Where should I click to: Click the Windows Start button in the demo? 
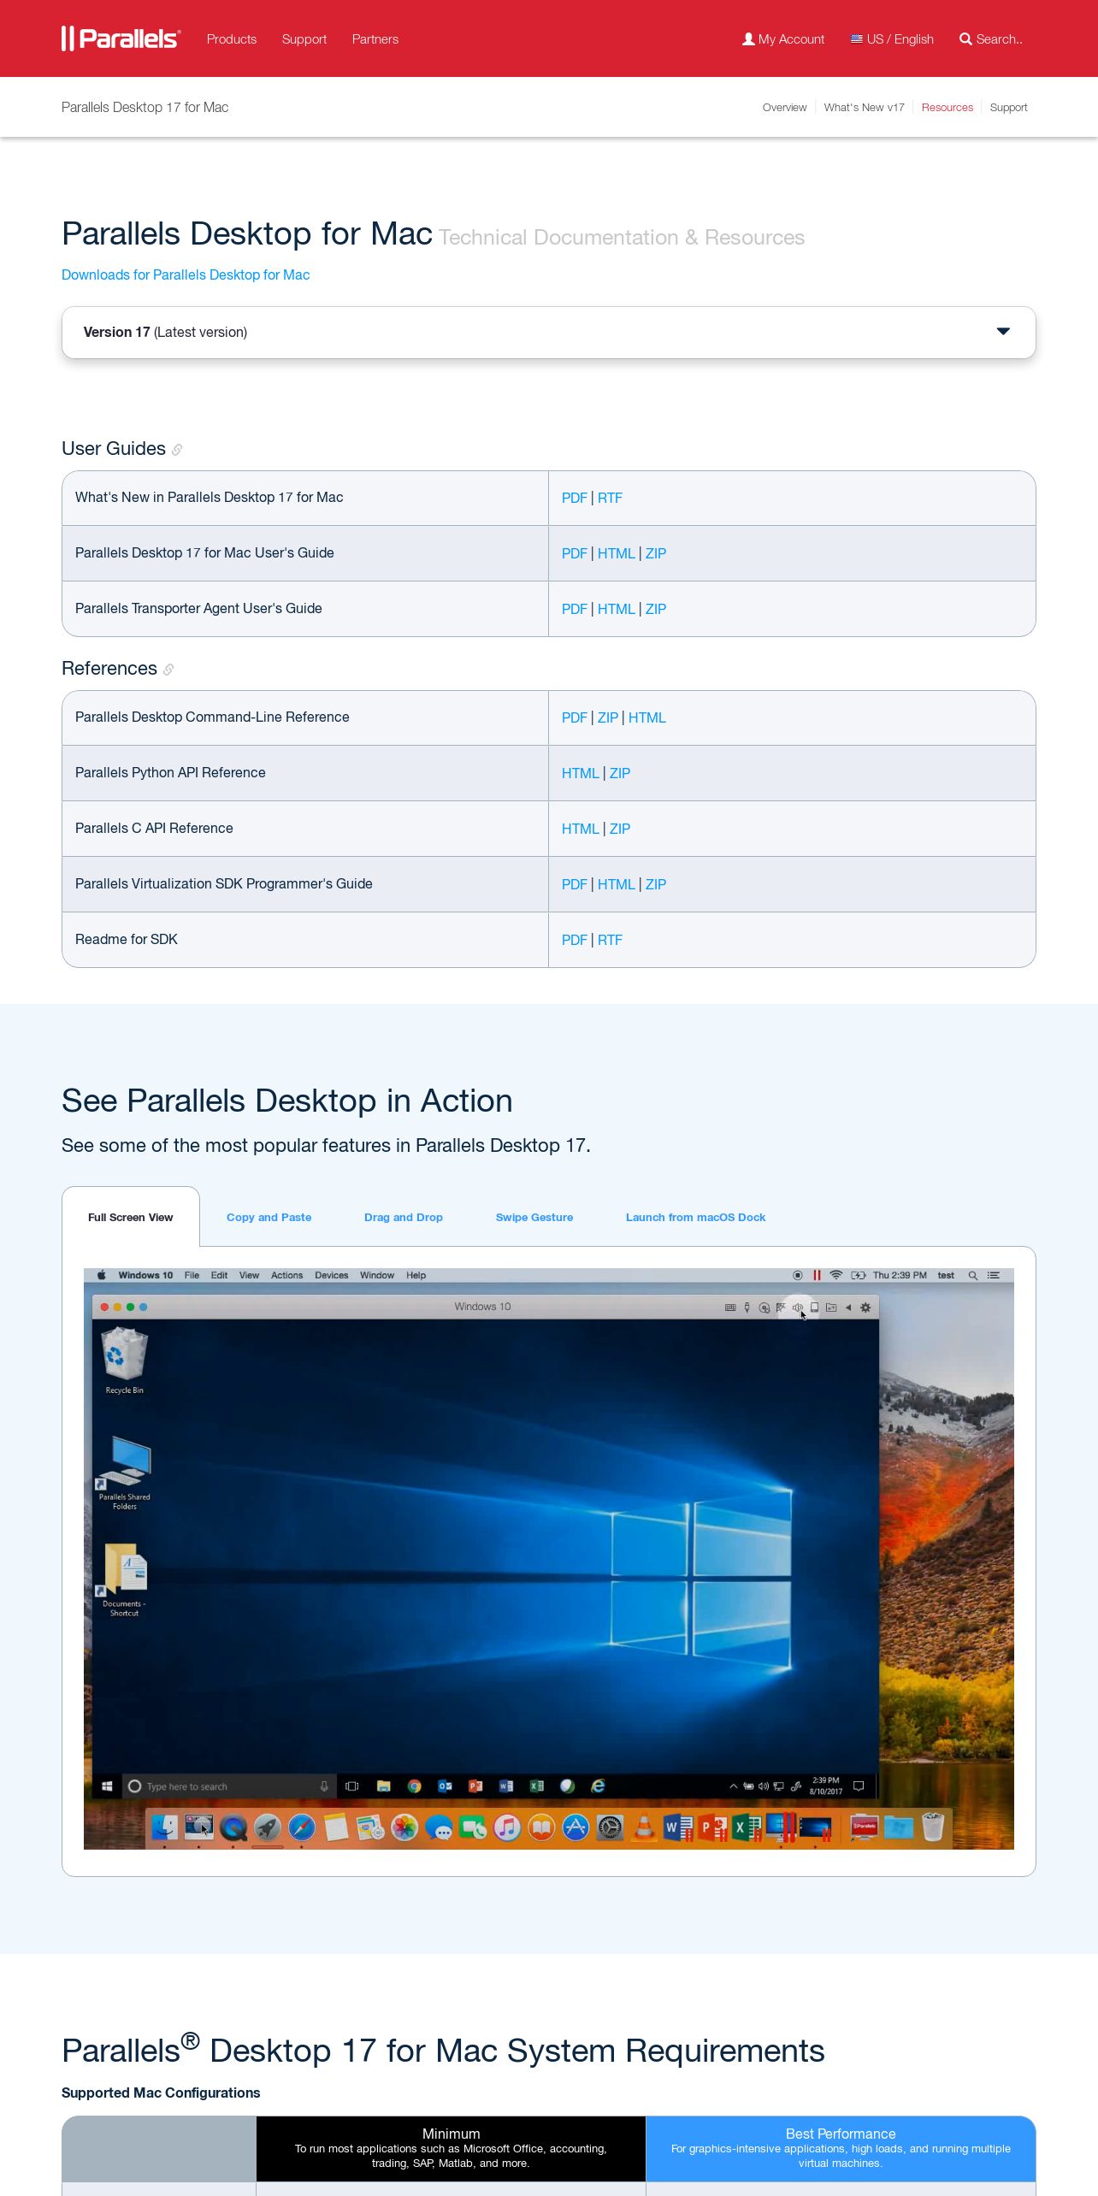(107, 1786)
